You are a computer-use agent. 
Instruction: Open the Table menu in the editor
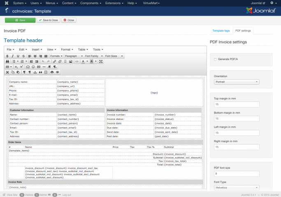click(83, 49)
